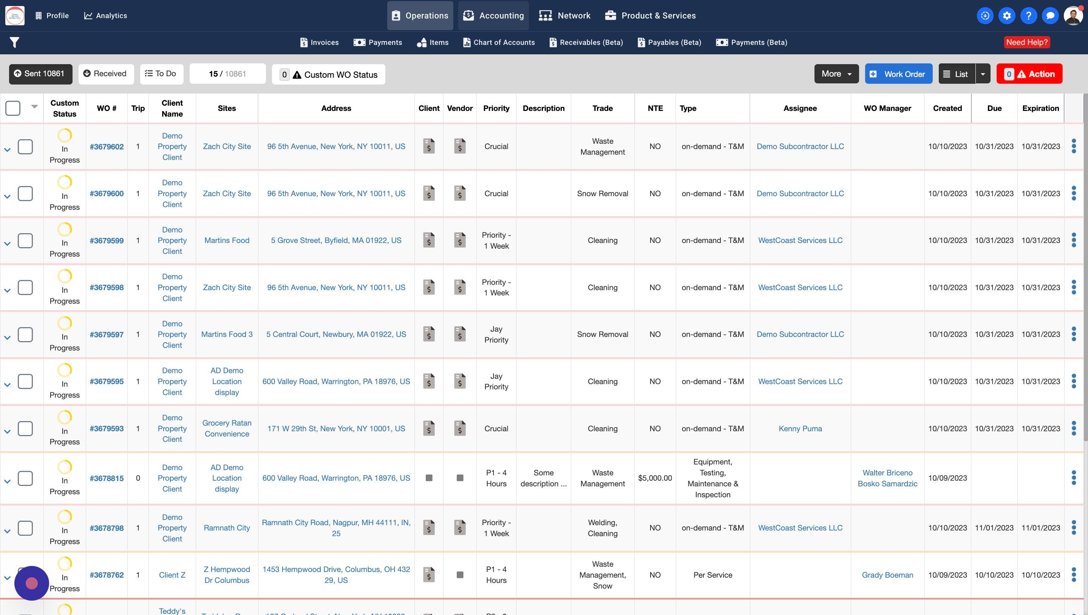Click the round purple record button
The image size is (1088, 615).
point(32,583)
